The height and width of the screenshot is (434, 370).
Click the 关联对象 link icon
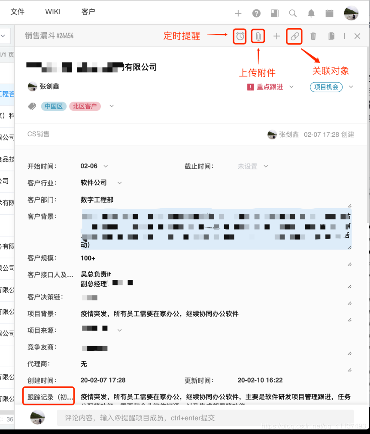pyautogui.click(x=294, y=36)
